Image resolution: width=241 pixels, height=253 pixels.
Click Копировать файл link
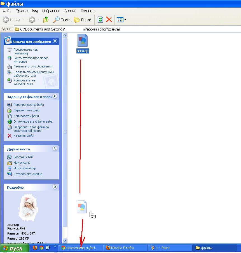pyautogui.click(x=26, y=116)
